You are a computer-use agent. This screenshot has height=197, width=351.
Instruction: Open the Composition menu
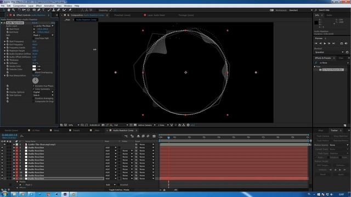click(x=20, y=6)
